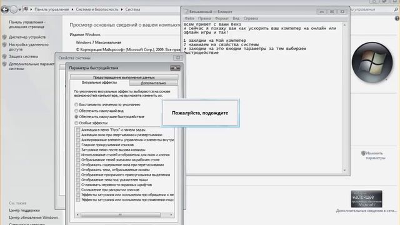Click the Изменить параметры link

(x=375, y=156)
